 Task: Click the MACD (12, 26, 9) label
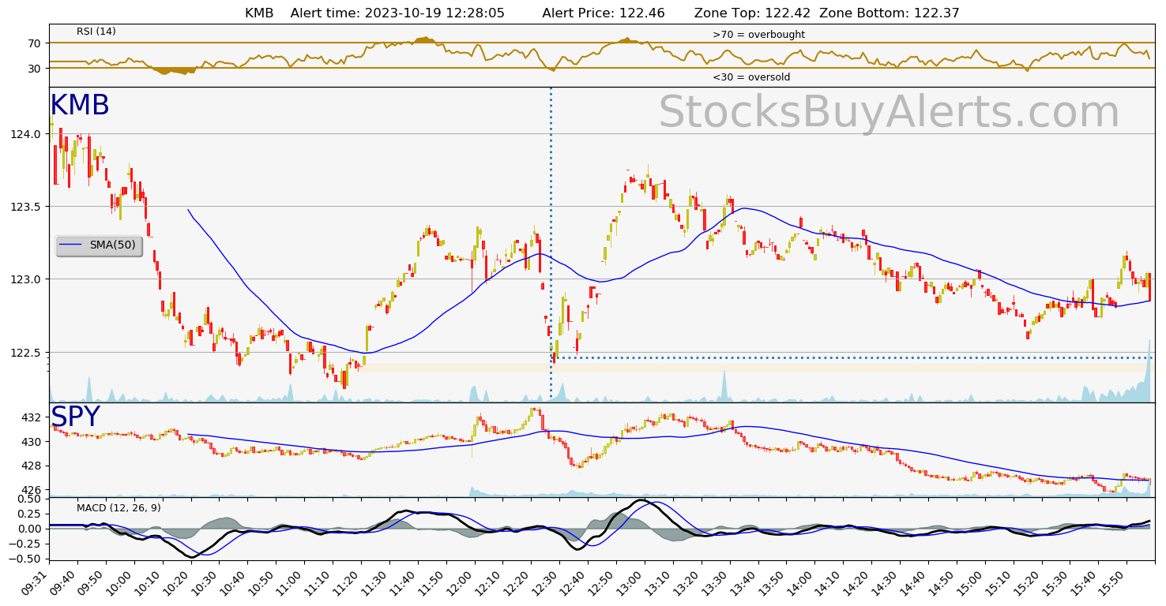tap(118, 508)
